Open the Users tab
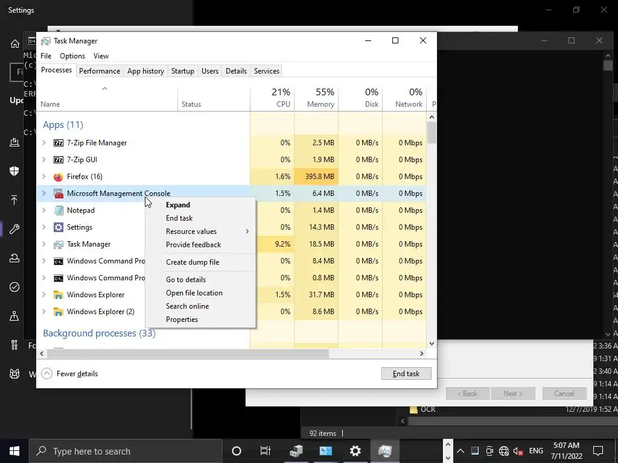618x463 pixels. (x=209, y=71)
